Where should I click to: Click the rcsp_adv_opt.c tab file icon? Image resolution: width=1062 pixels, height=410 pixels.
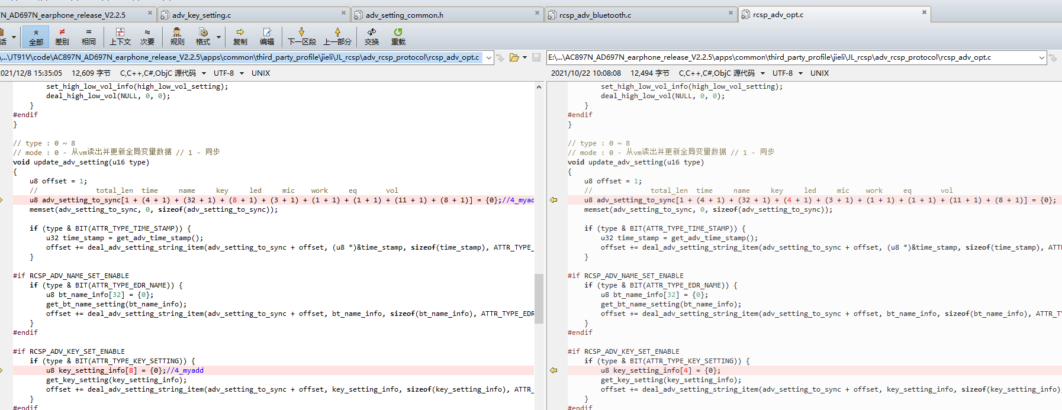(x=745, y=15)
